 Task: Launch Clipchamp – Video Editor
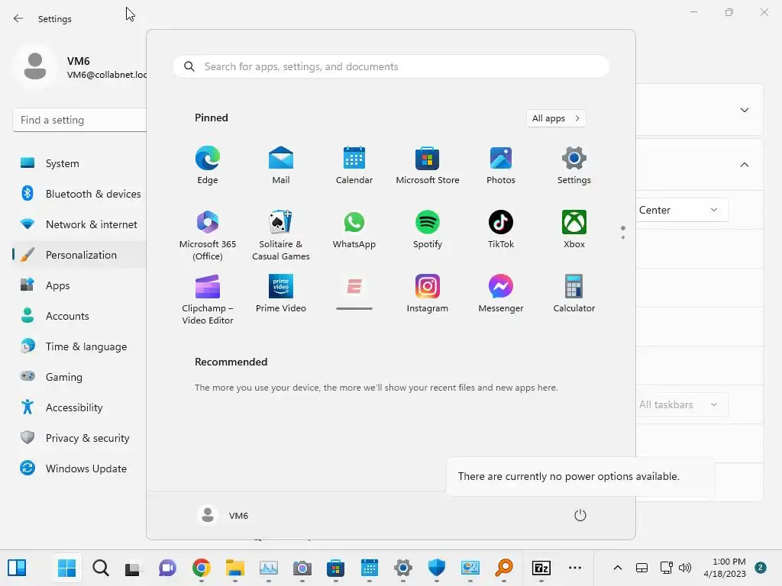[x=208, y=299]
